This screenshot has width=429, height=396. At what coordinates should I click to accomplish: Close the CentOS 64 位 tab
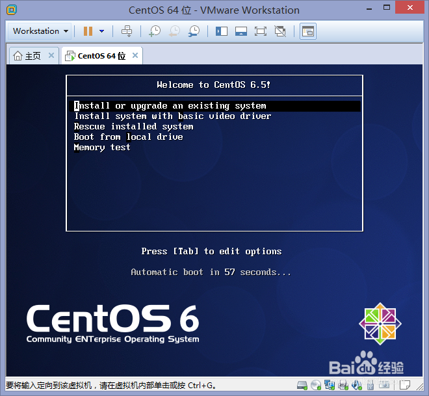click(135, 55)
